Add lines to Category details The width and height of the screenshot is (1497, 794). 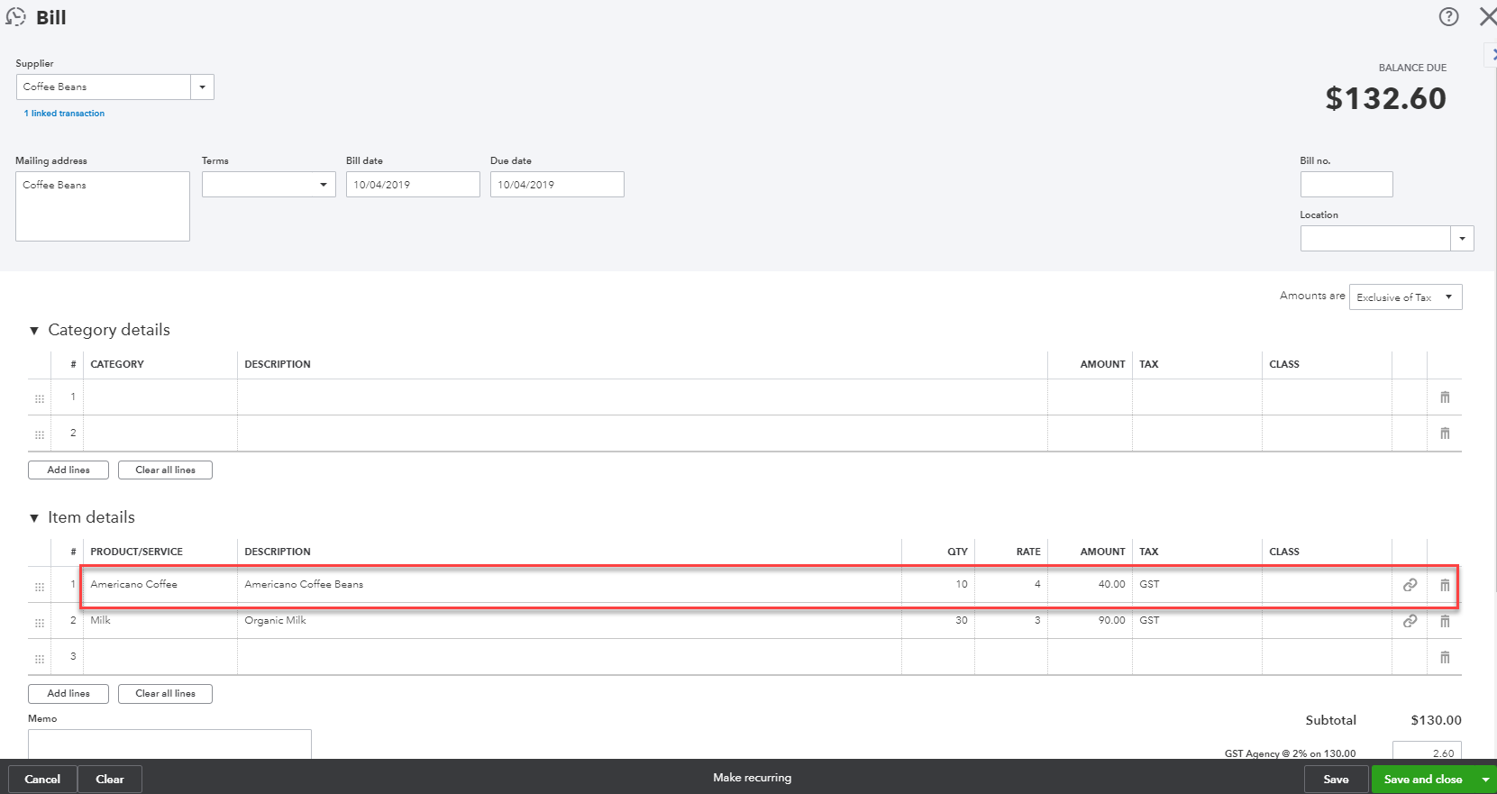click(68, 470)
